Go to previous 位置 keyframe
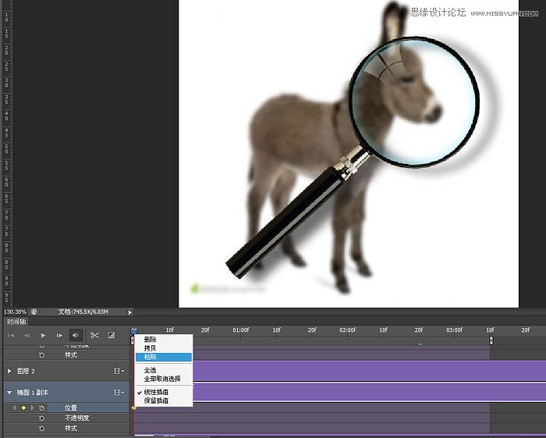 click(x=14, y=408)
